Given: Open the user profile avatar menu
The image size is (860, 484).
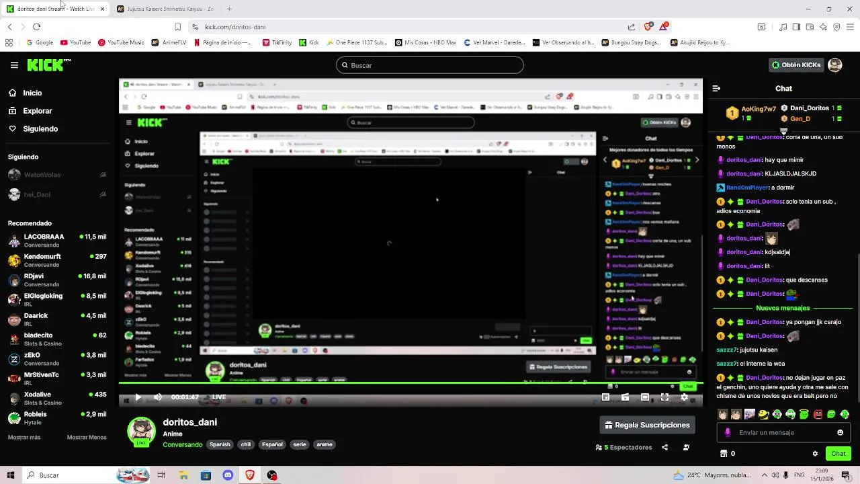Looking at the screenshot, I should pyautogui.click(x=835, y=65).
